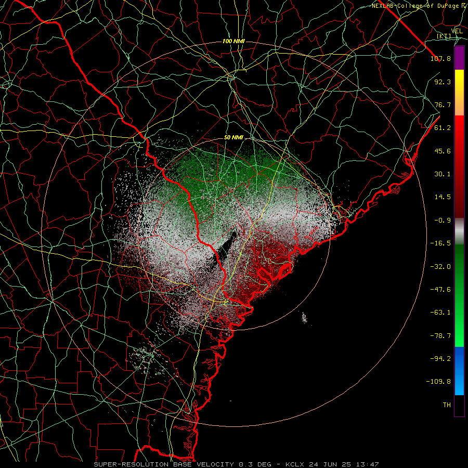Click the 100 NMI range ring label
Image resolution: width=468 pixels, height=468 pixels.
(233, 41)
